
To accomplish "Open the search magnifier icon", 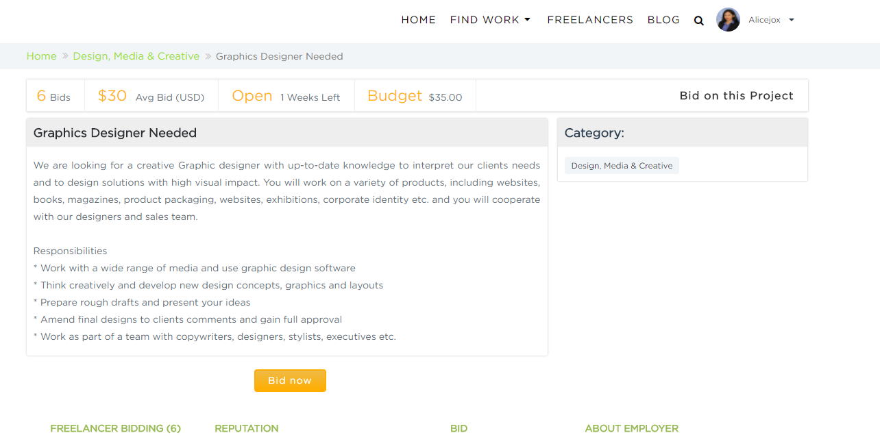I will tap(698, 21).
